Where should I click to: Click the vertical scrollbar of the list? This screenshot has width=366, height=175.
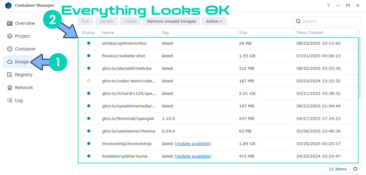coord(360,68)
